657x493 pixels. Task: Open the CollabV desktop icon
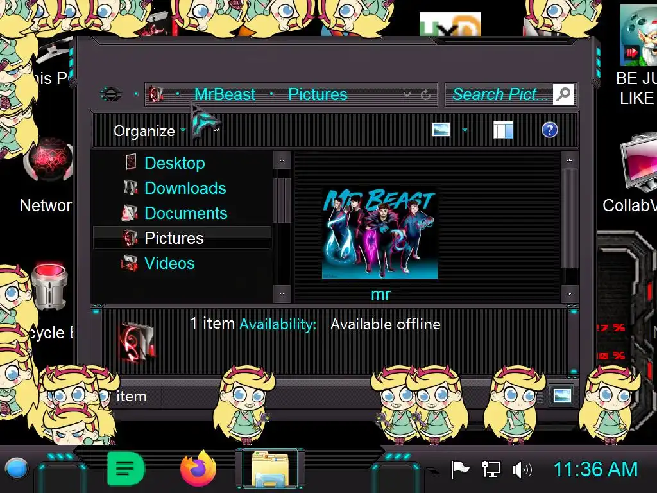pos(630,172)
